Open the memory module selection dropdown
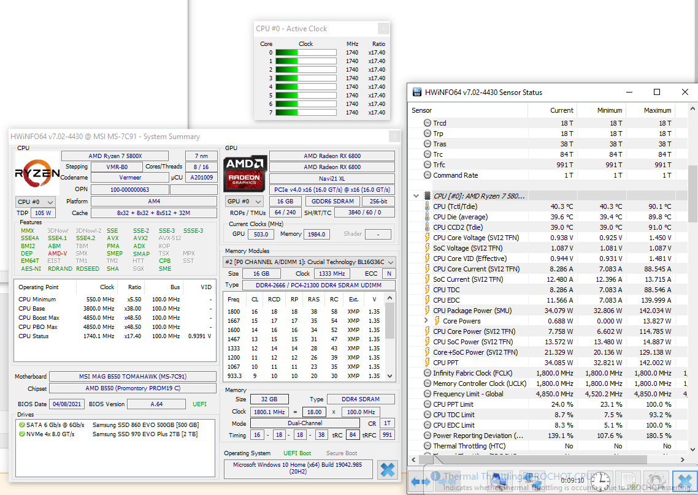 click(309, 262)
